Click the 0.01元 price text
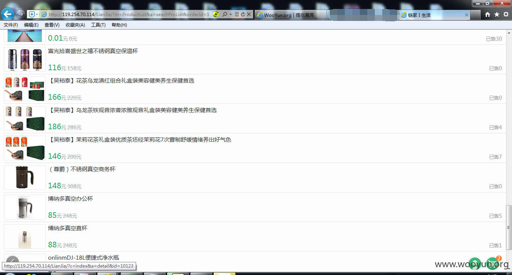This screenshot has height=275, width=512. tap(58, 38)
